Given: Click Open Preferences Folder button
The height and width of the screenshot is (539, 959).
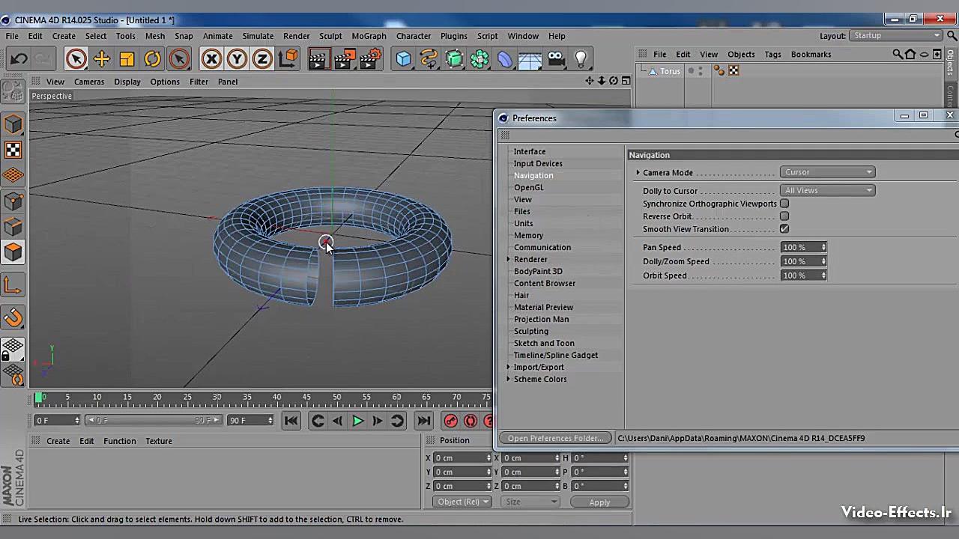Looking at the screenshot, I should (554, 438).
